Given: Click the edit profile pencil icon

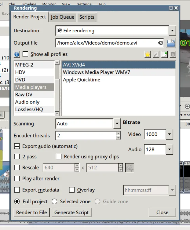Looking at the screenshot, I should [x=156, y=54].
